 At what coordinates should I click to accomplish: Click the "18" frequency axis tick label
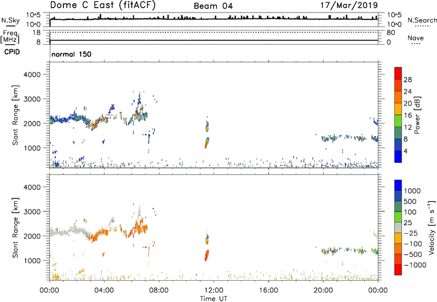point(37,33)
